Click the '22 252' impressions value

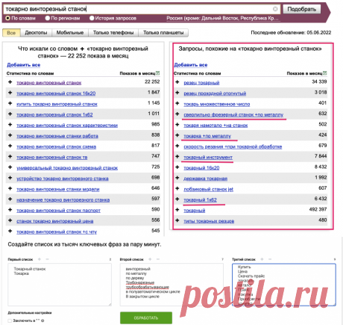[x=152, y=81]
